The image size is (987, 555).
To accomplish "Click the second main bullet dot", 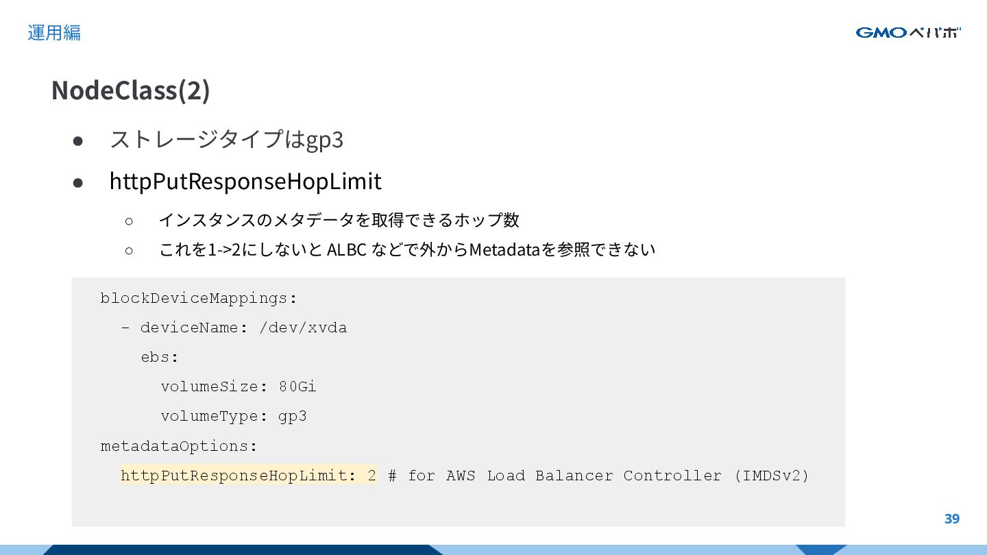I will [78, 183].
